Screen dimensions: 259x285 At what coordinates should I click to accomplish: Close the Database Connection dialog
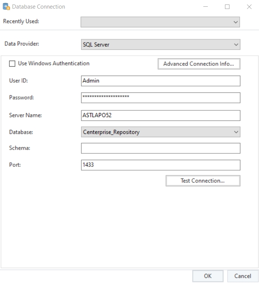coord(249,7)
